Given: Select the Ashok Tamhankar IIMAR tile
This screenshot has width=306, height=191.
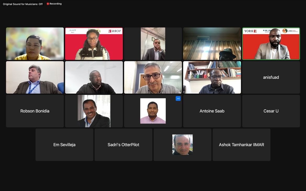Looking at the screenshot, I should [241, 145].
